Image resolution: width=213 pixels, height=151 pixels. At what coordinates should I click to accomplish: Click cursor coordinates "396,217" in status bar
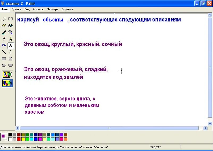(x=156, y=147)
